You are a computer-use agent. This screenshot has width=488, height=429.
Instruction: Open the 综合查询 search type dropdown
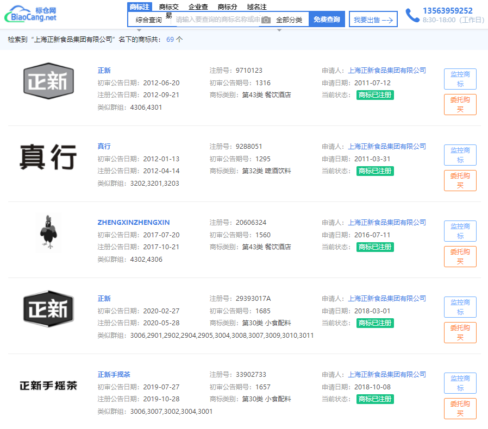149,20
